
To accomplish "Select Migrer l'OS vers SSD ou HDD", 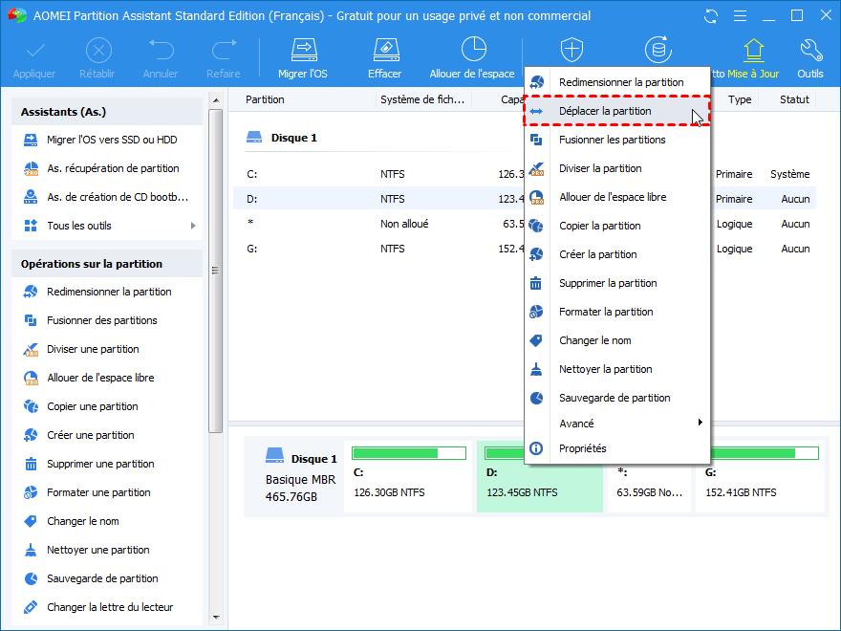I will [x=107, y=140].
